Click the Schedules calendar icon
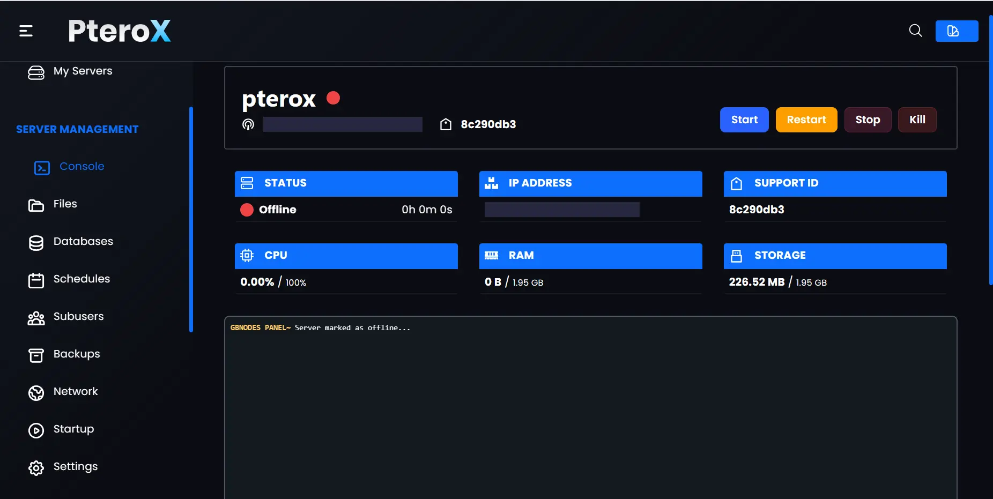 pyautogui.click(x=36, y=280)
